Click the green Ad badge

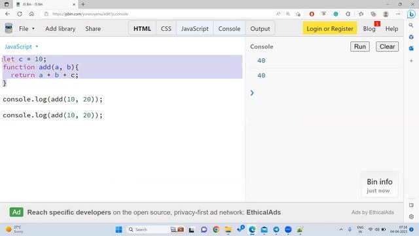click(x=16, y=212)
